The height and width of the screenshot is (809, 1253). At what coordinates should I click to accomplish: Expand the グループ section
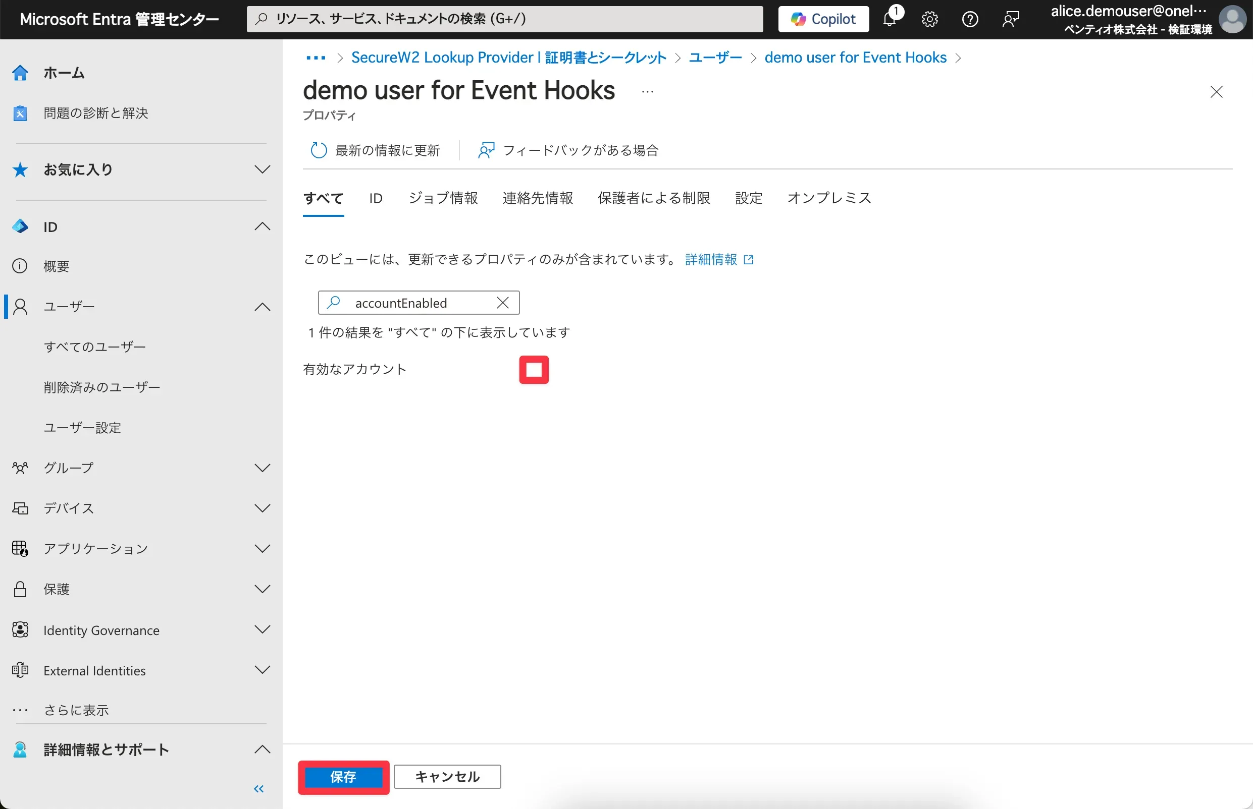pos(262,468)
